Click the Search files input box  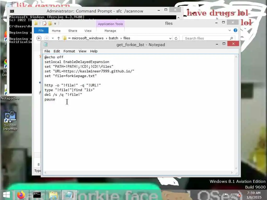[x=206, y=39]
